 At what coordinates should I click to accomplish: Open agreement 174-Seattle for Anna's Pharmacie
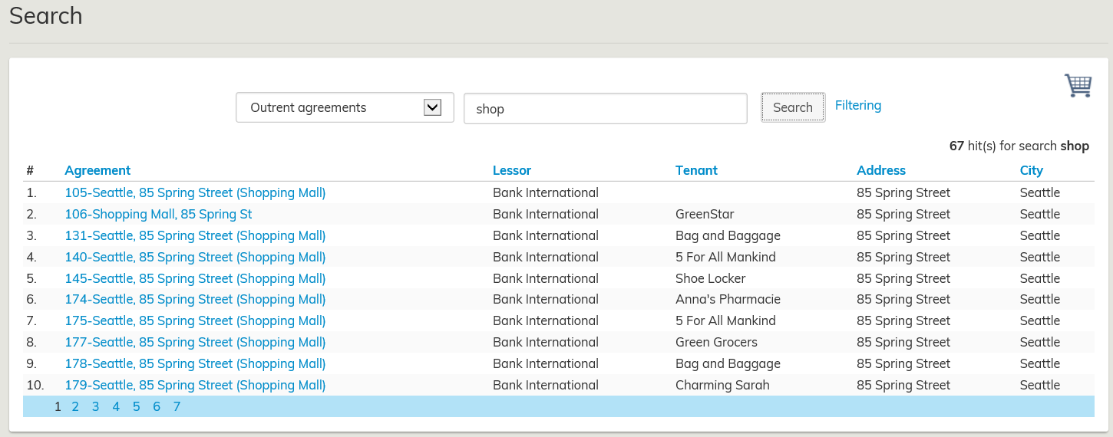[195, 300]
